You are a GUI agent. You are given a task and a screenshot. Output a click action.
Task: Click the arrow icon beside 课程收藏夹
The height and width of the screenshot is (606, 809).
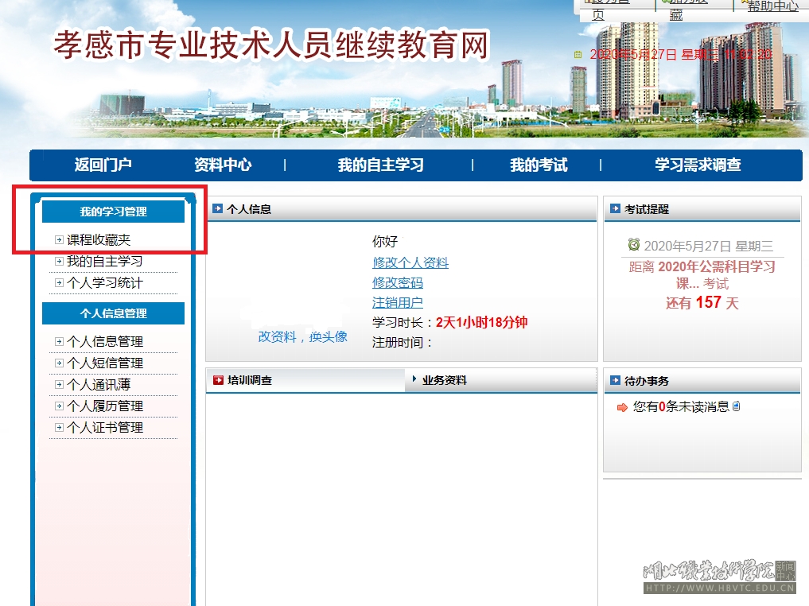pos(59,239)
